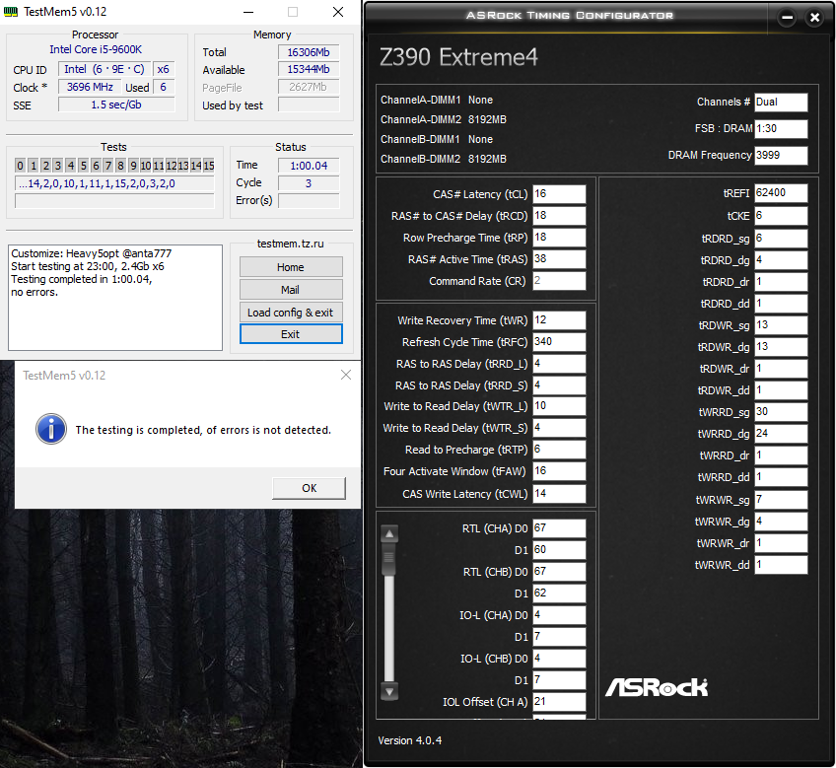Image resolution: width=836 pixels, height=768 pixels.
Task: Click the Channels # field showing Dual
Action: (781, 103)
